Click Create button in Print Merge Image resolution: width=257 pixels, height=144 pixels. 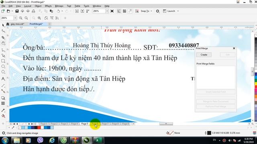tap(204, 55)
